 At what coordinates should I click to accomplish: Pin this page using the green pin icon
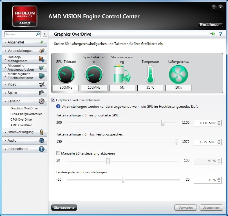tap(213, 34)
